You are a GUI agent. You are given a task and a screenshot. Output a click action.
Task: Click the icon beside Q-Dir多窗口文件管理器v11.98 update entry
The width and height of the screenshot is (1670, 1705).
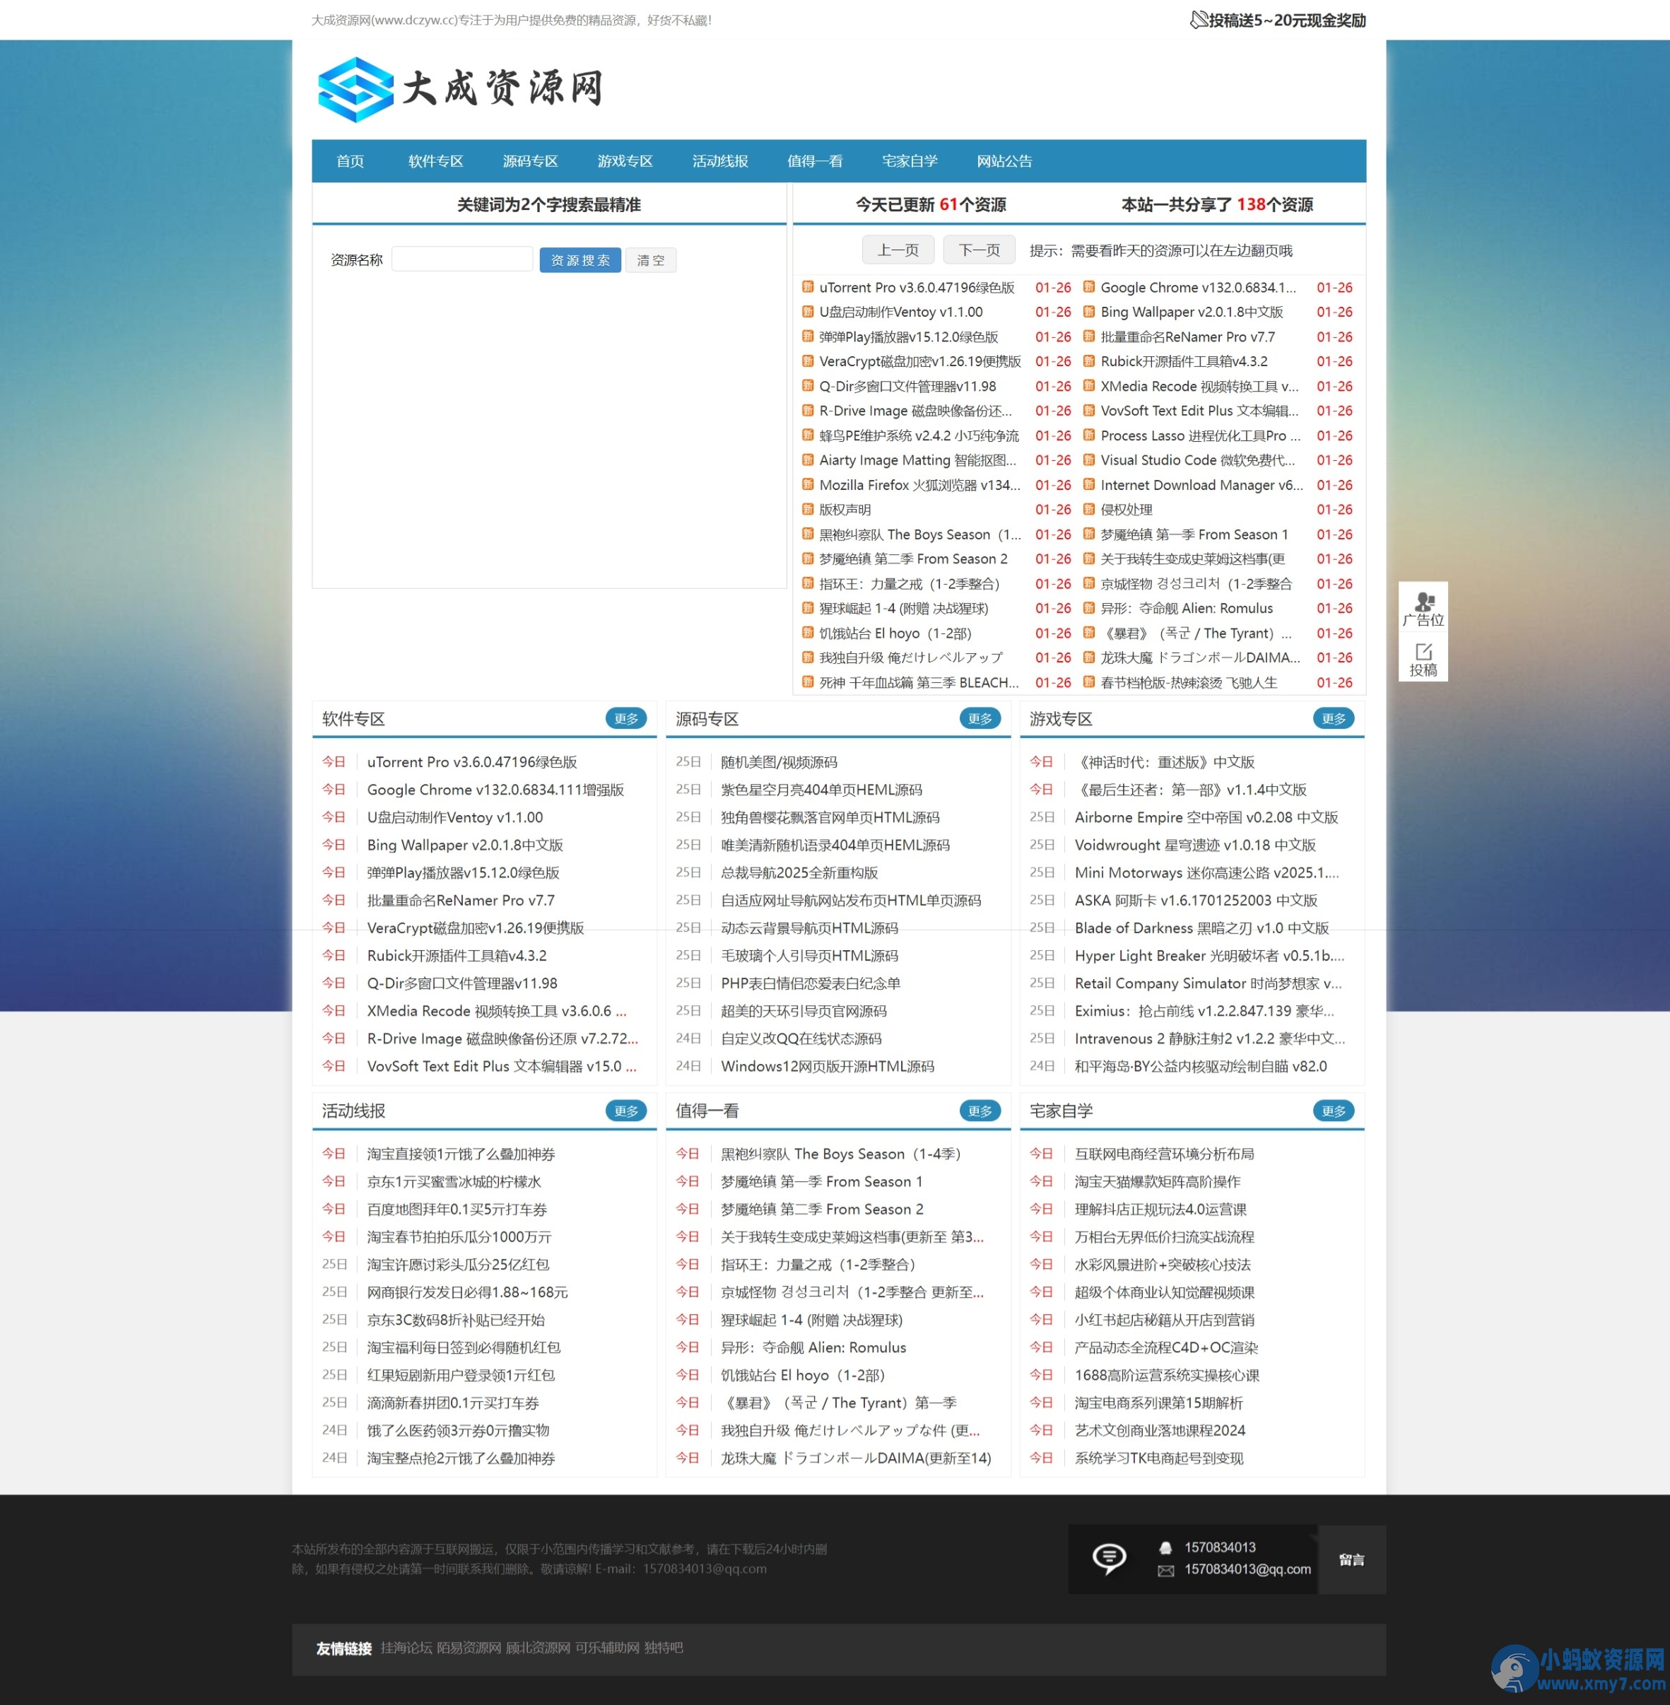pyautogui.click(x=807, y=386)
